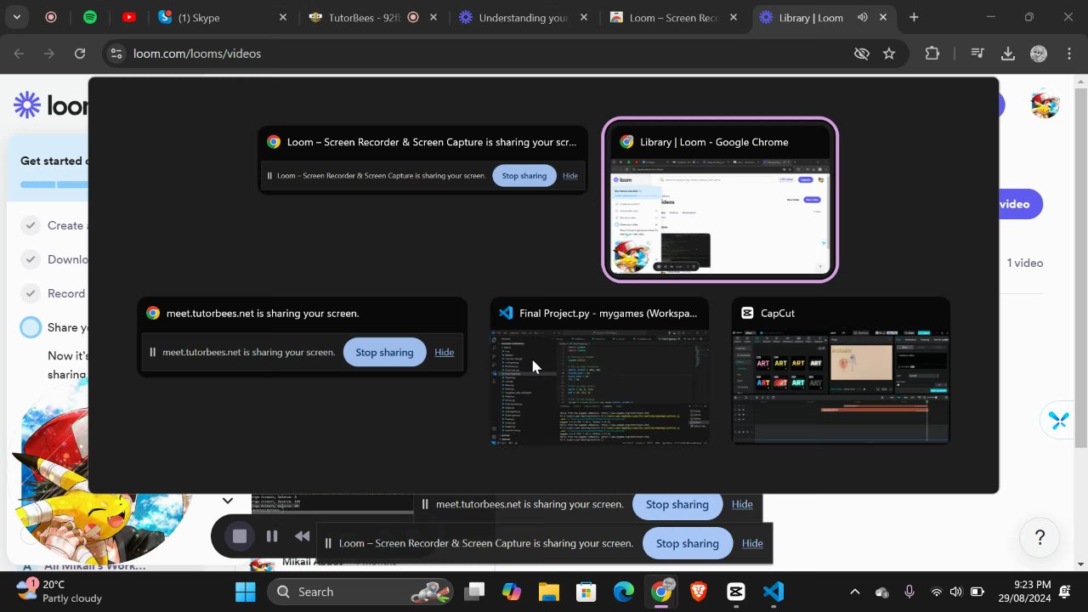Switch to the Loom – Screen Rec tab

tap(675, 17)
